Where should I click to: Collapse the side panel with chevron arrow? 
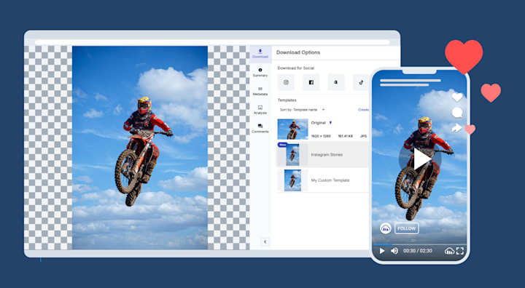pyautogui.click(x=265, y=241)
